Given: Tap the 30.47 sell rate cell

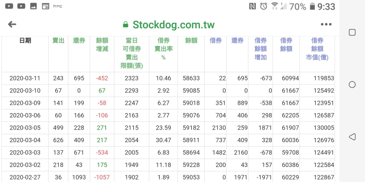Looking at the screenshot, I should (x=163, y=140).
